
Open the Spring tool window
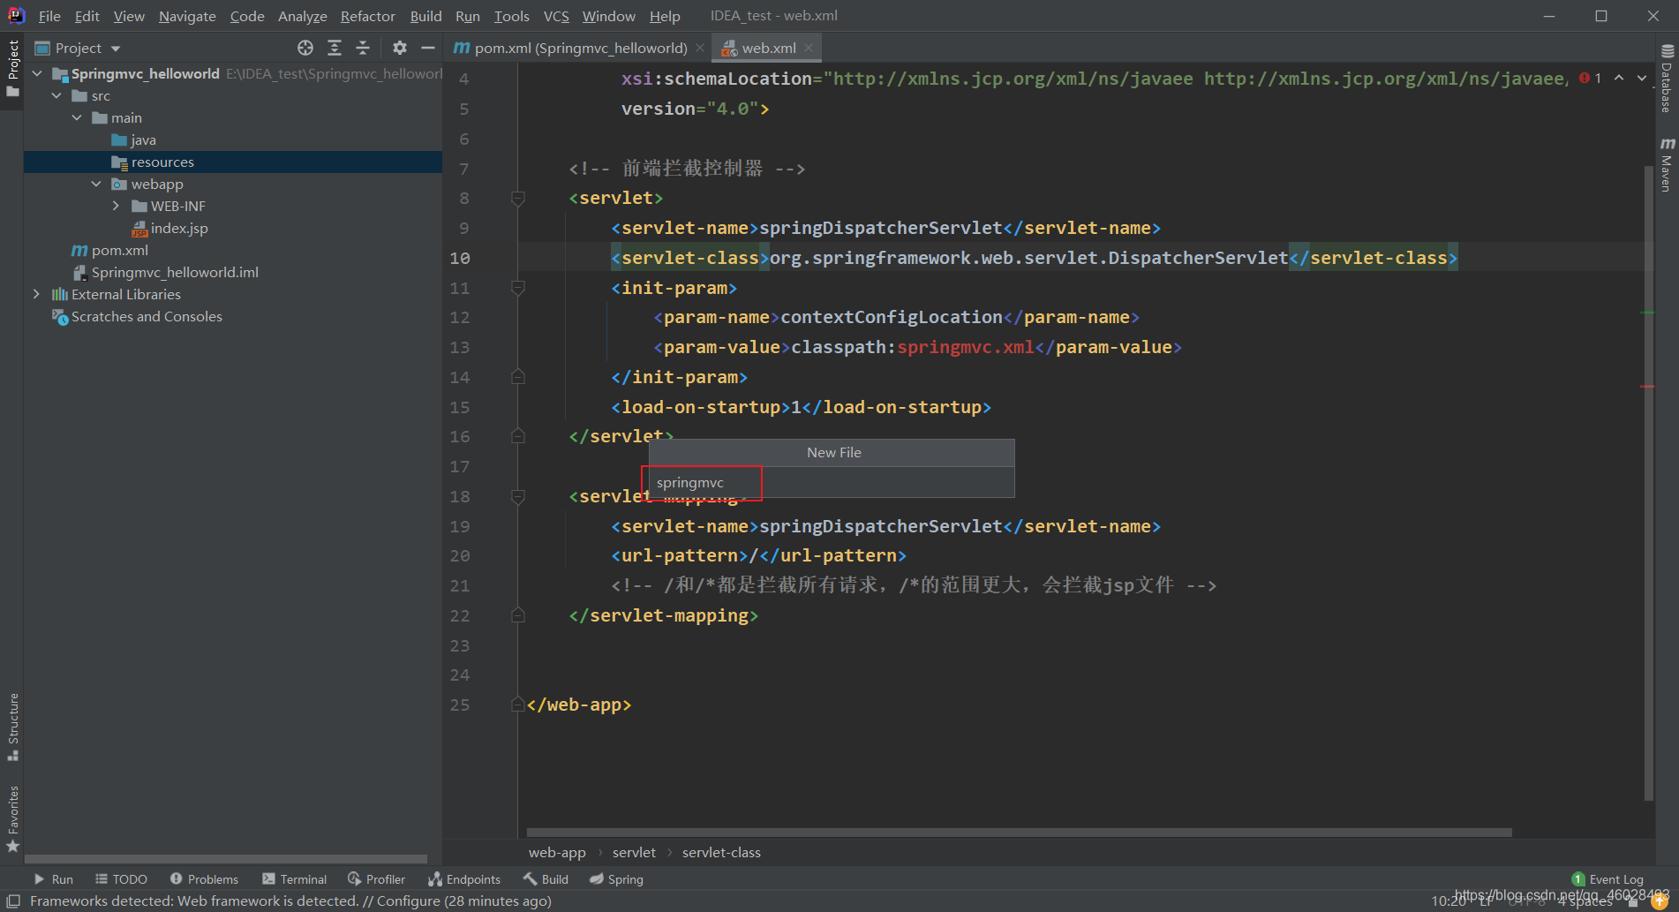click(616, 879)
